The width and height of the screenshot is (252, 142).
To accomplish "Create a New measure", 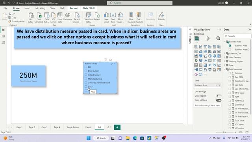I will pyautogui.click(x=131, y=18).
